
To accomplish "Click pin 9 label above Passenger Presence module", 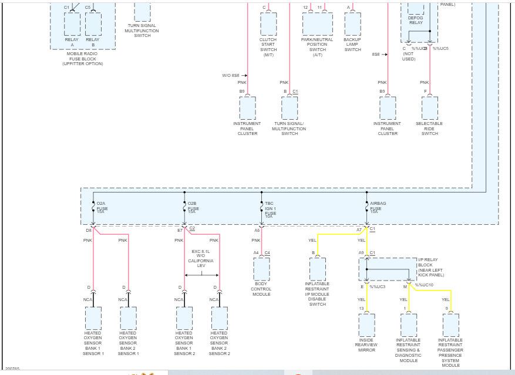I will 447,309.
